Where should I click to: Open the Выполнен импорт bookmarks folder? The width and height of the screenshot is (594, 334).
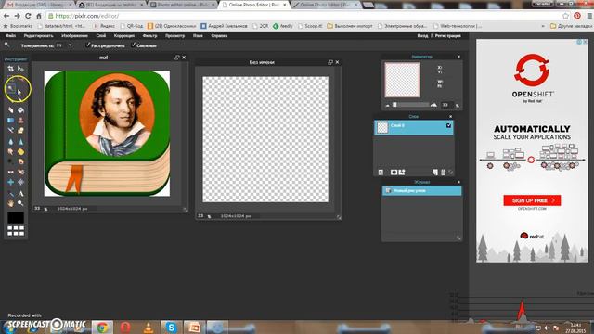(x=349, y=26)
